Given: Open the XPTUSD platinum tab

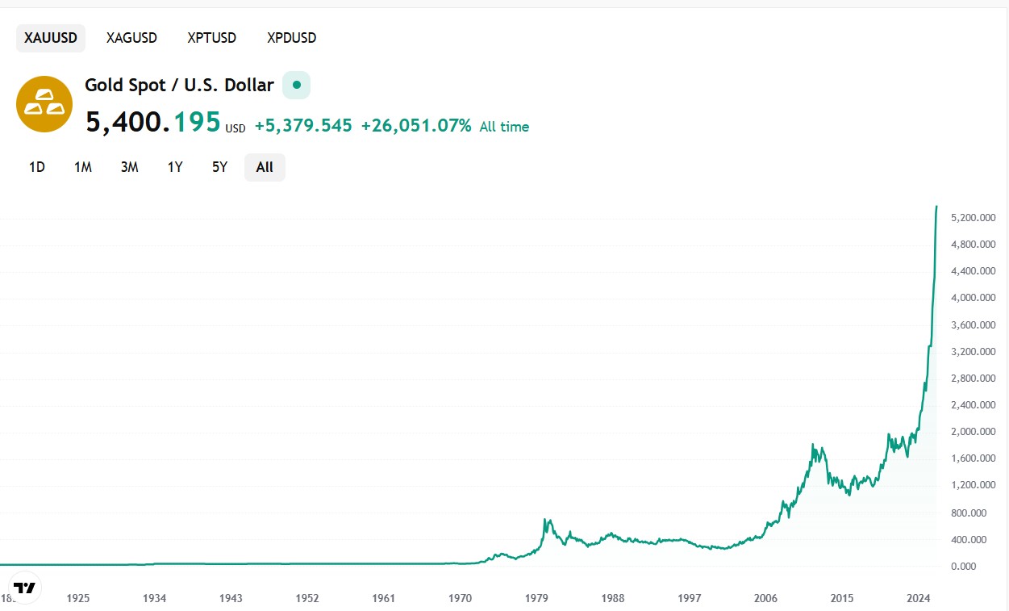Looking at the screenshot, I should pyautogui.click(x=211, y=38).
